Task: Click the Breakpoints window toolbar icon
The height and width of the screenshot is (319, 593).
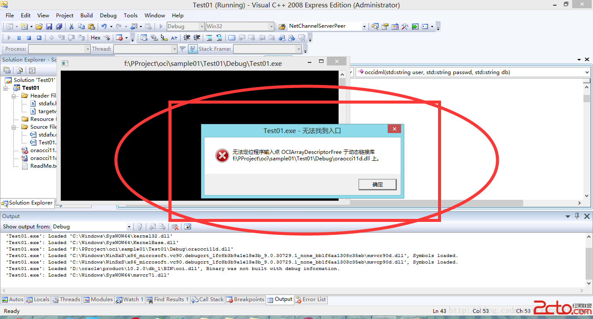Action: [x=119, y=38]
